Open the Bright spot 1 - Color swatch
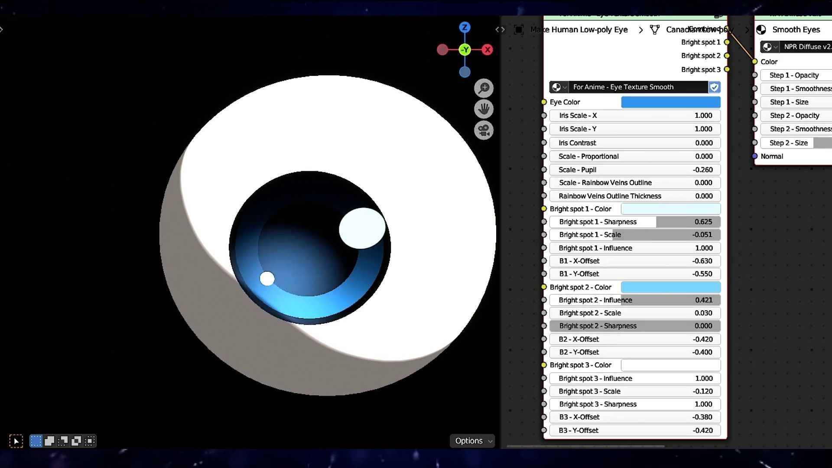This screenshot has width=832, height=468. (x=671, y=209)
